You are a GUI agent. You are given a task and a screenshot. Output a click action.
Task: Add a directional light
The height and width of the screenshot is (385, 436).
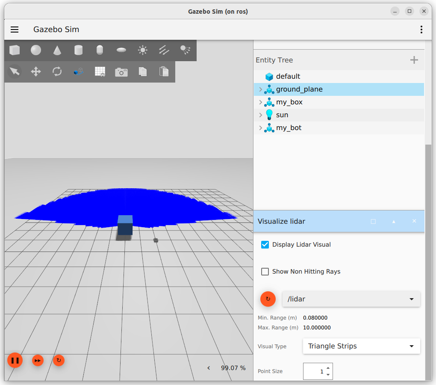[x=164, y=50]
